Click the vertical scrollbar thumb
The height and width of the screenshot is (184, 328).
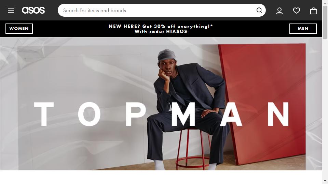tap(325, 22)
